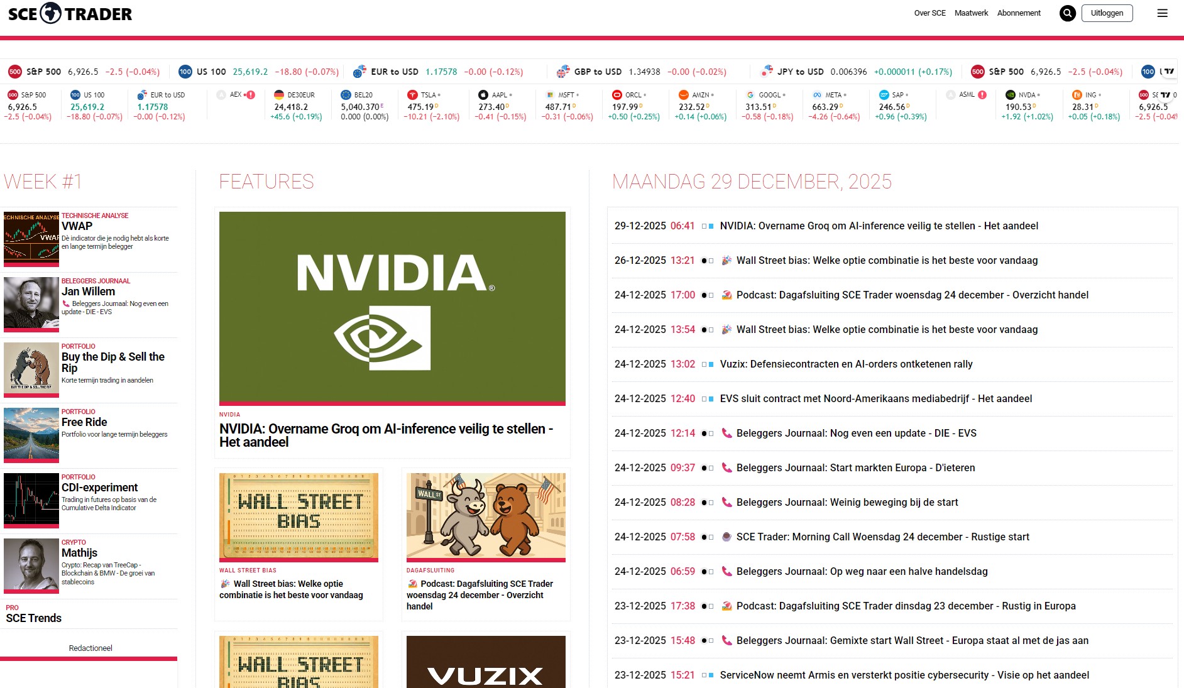Click the AEX red warning icon
The image size is (1184, 688).
[251, 95]
